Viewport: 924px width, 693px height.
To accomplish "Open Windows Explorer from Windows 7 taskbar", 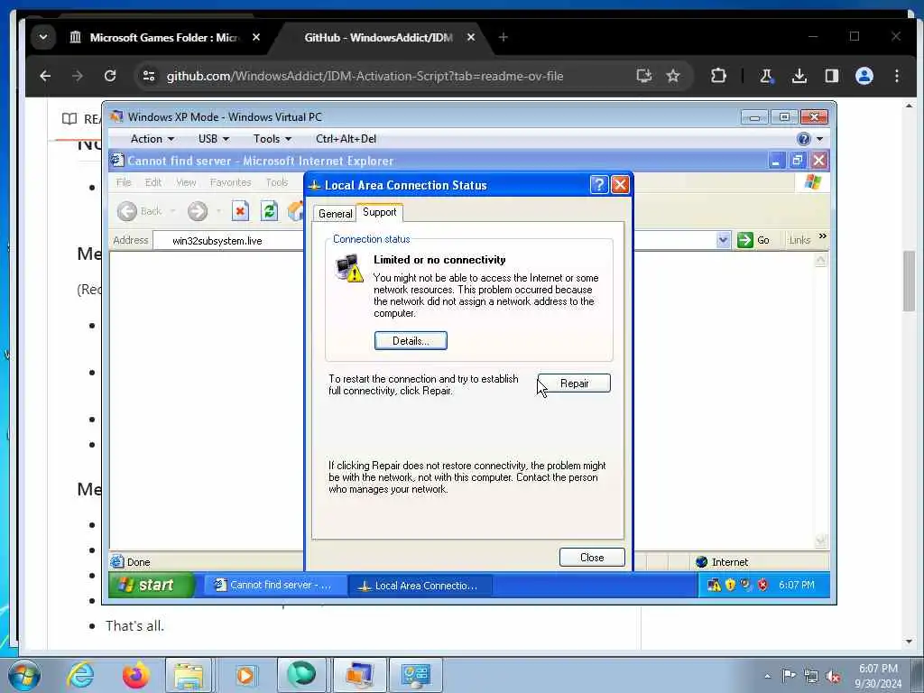I will (189, 675).
